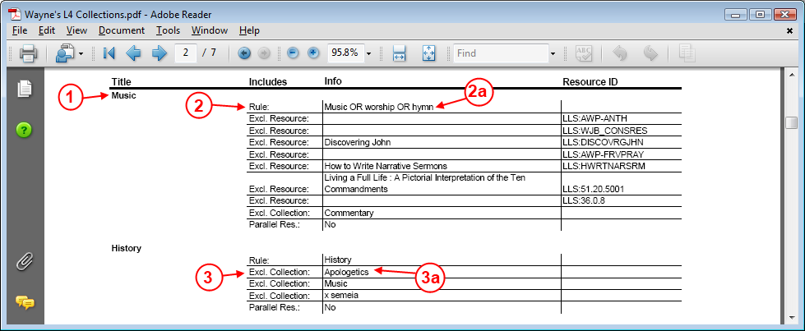Screen dimensions: 805x331
Task: Click the text 'Music OR worship OR hymn'
Action: 379,107
